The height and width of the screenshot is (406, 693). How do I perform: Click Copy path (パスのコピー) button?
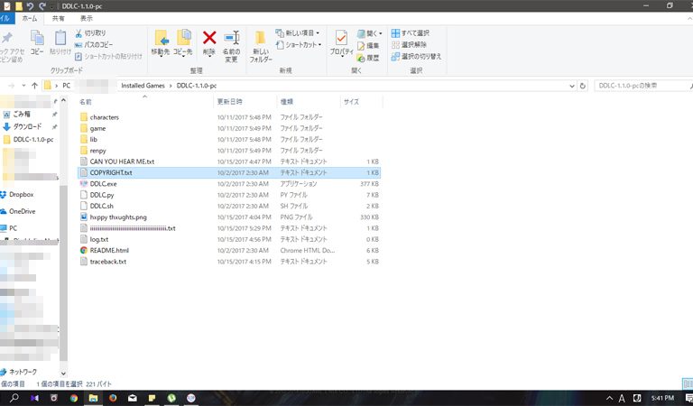click(94, 44)
